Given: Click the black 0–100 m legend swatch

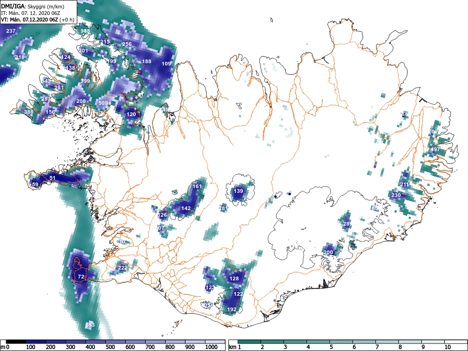Looking at the screenshot, I should point(16,342).
